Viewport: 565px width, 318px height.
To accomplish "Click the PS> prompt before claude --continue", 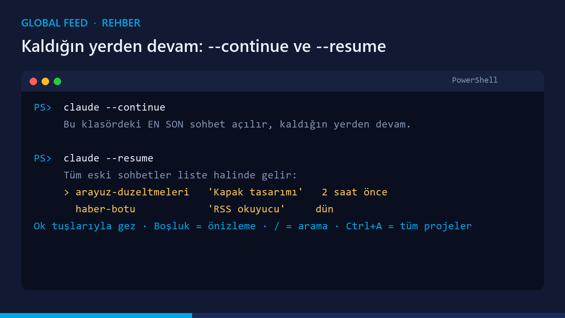I will tap(43, 107).
